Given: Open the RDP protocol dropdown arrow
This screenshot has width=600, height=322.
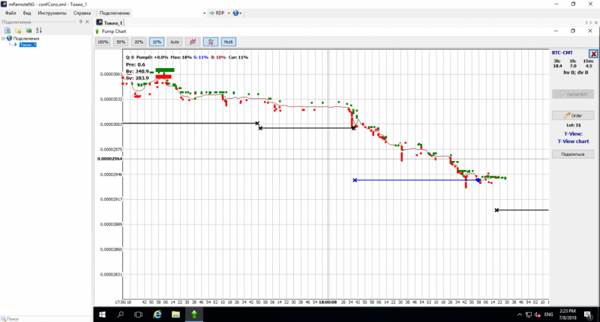Looking at the screenshot, I should click(x=229, y=13).
